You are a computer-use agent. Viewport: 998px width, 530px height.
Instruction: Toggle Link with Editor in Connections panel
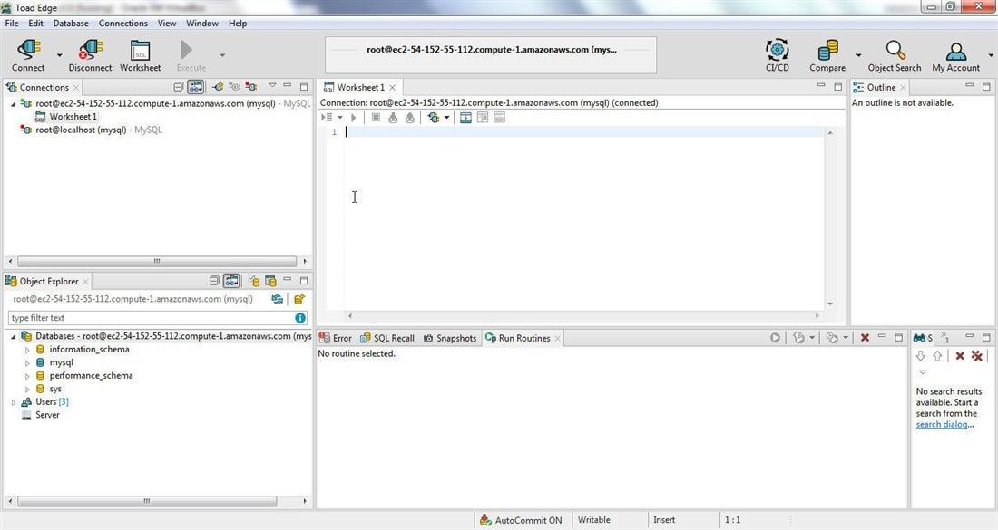(x=195, y=86)
